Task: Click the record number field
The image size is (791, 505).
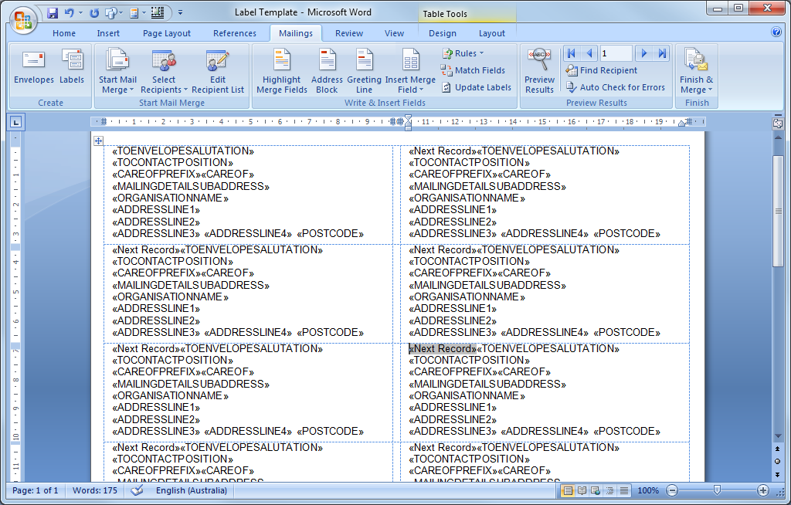Action: coord(616,53)
